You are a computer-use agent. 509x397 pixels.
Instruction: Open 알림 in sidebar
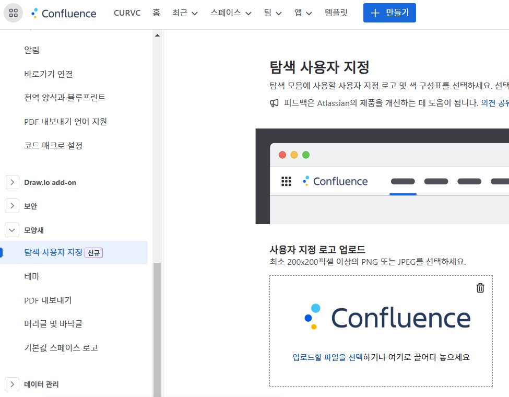[x=32, y=50]
